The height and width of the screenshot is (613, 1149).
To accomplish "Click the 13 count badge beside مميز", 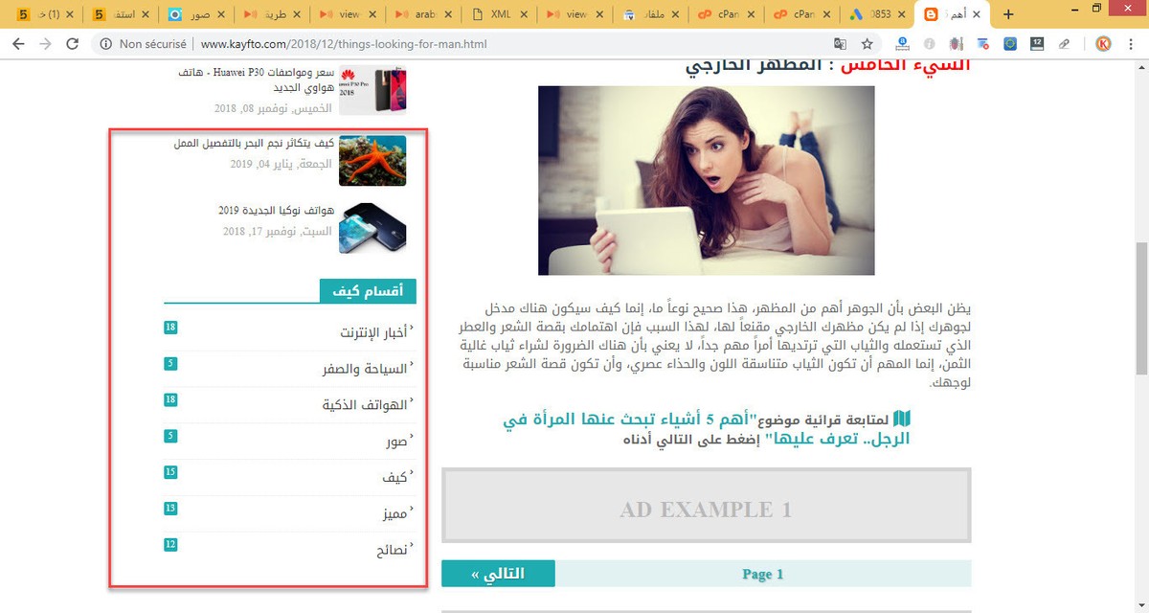I will click(x=170, y=509).
